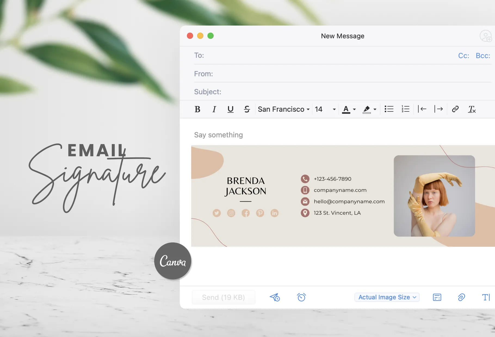The height and width of the screenshot is (337, 495).
Task: Toggle bold formatting
Action: click(197, 109)
